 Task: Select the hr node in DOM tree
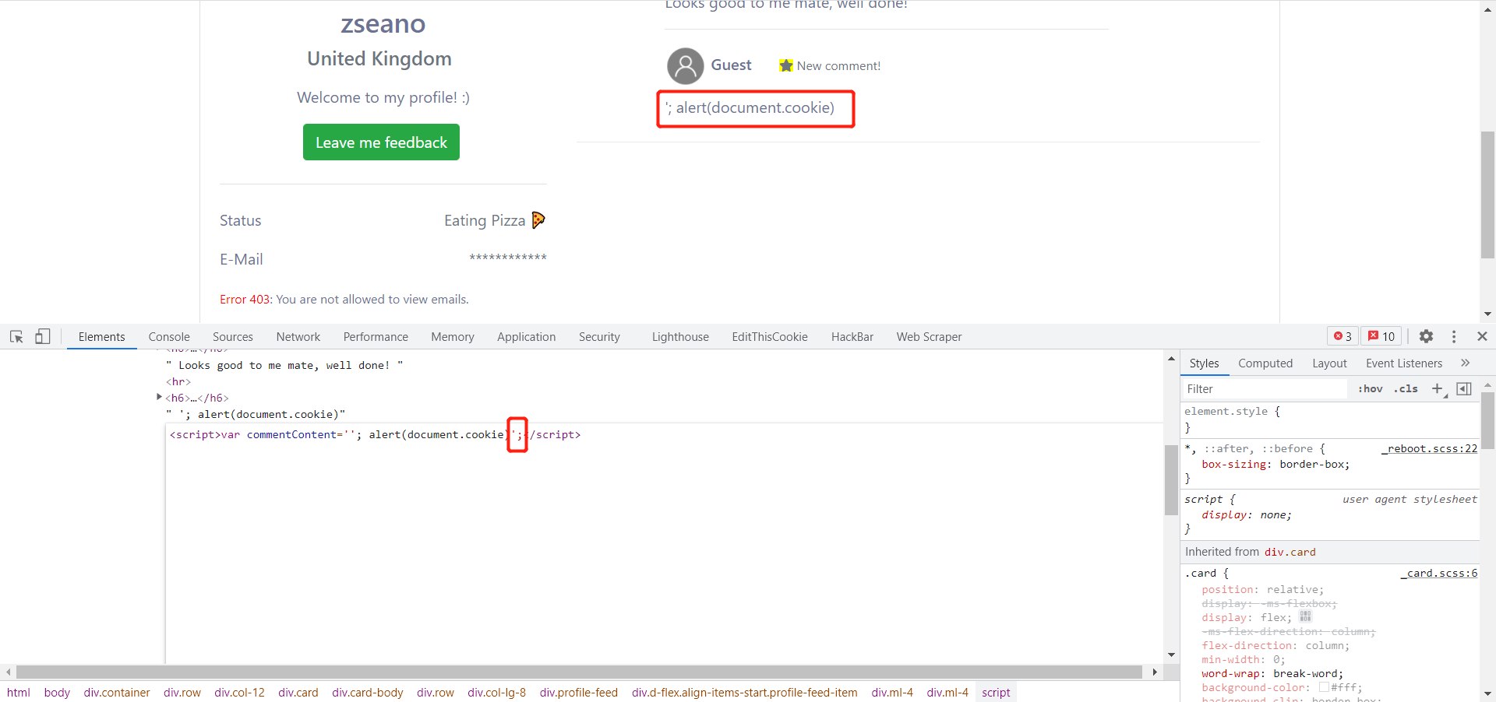[178, 381]
